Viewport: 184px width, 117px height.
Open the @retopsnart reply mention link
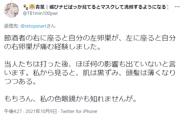pyautogui.click(x=33, y=26)
